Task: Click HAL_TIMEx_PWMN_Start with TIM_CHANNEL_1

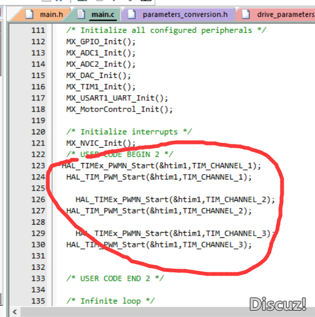Action: [x=161, y=166]
